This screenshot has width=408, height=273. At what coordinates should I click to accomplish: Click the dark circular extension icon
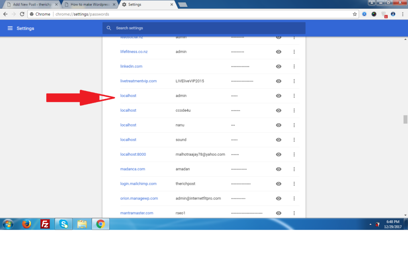(374, 14)
